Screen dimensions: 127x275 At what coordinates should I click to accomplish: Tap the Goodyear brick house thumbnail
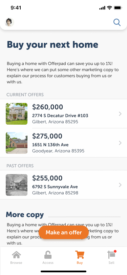click(x=17, y=143)
